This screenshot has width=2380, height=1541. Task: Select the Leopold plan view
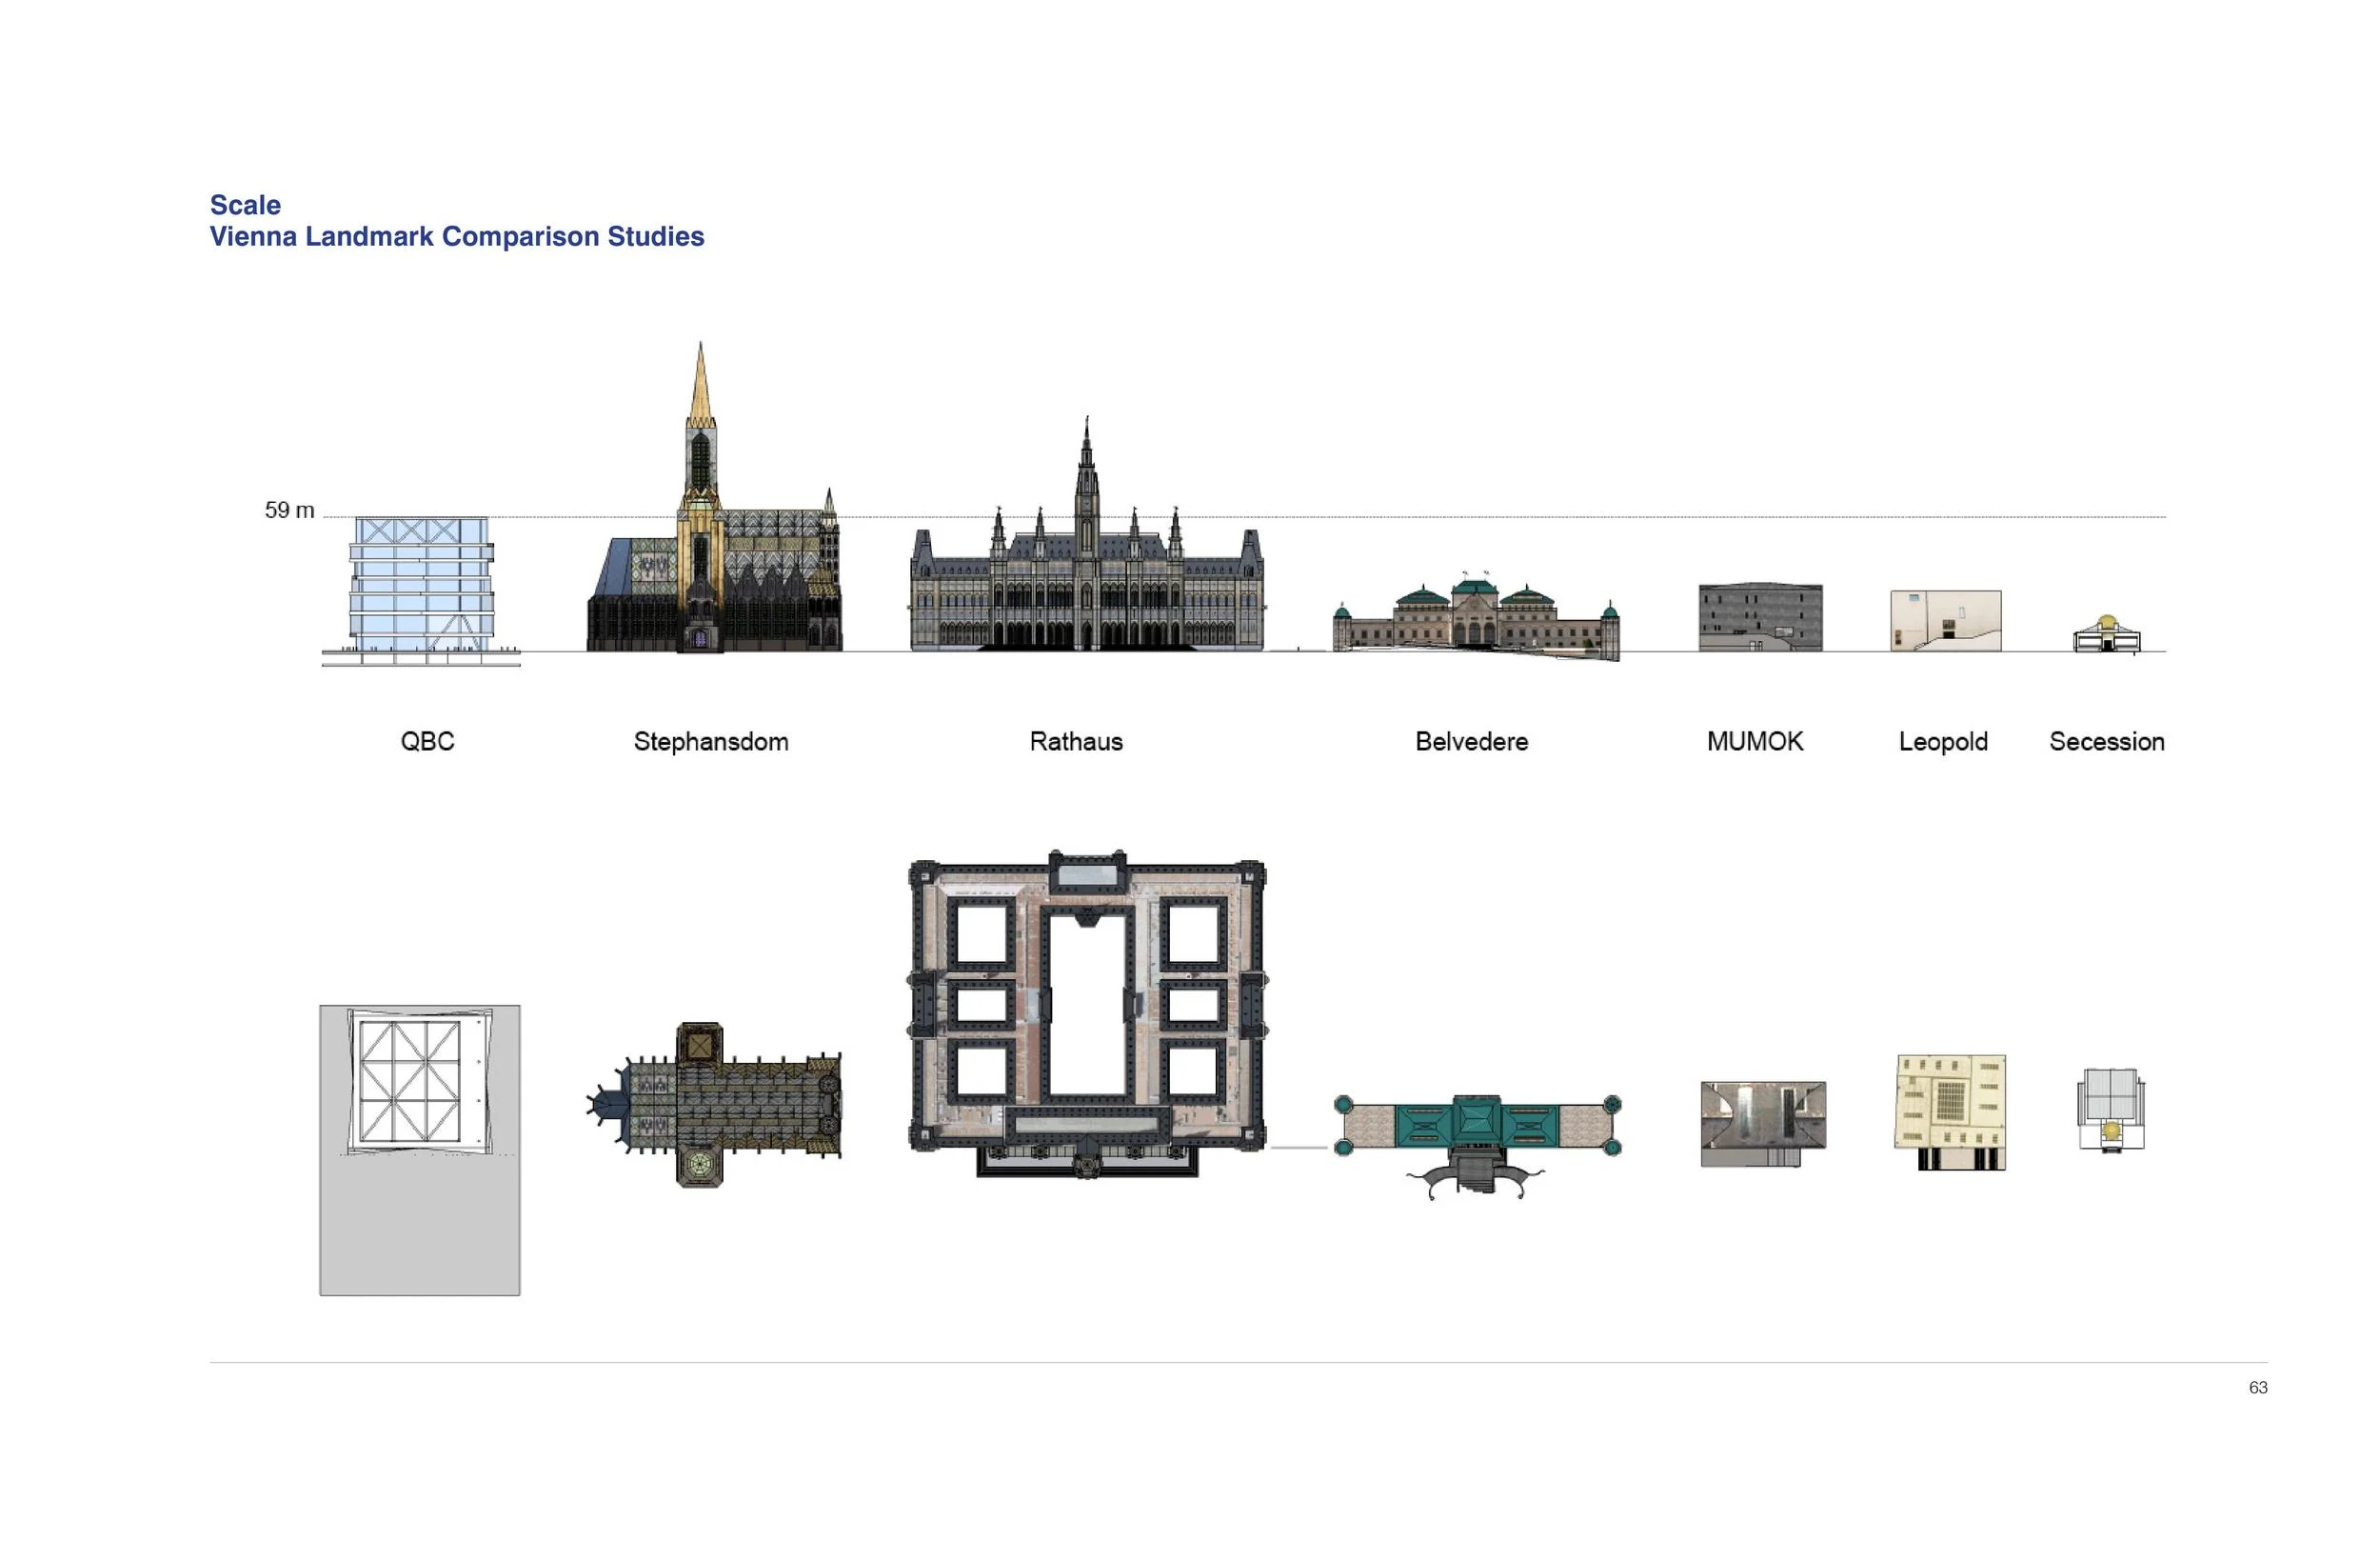pos(1950,1111)
